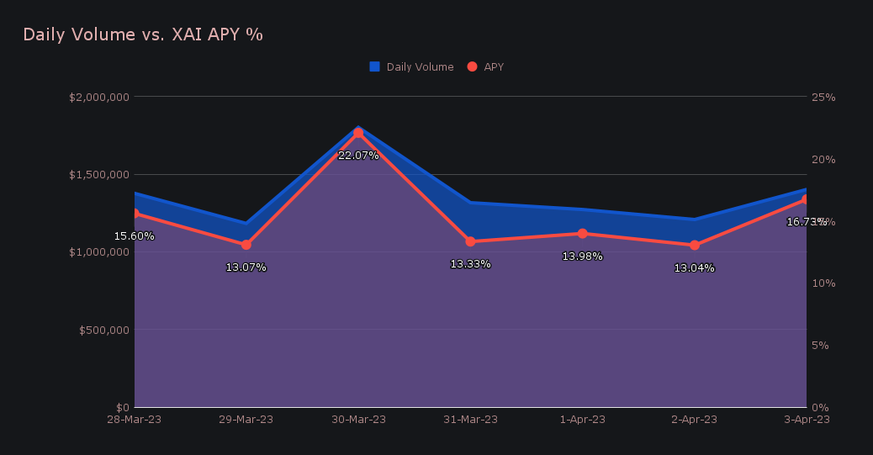The width and height of the screenshot is (873, 455).
Task: Toggle the Daily Volume legend label
Action: point(420,66)
